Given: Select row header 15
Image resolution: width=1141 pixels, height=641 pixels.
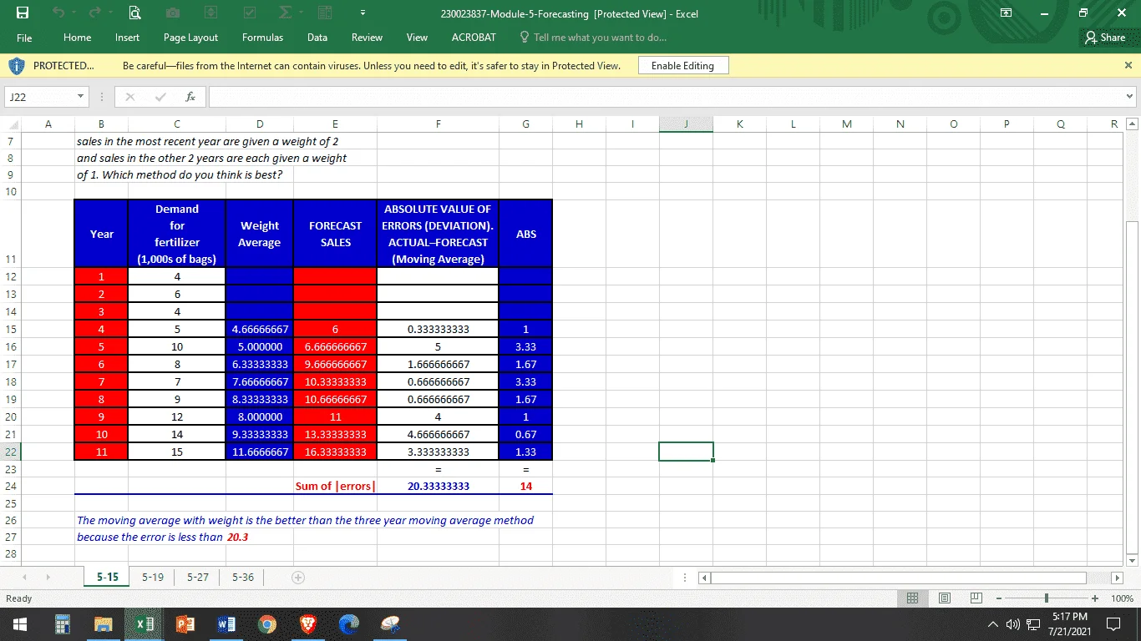Looking at the screenshot, I should click(x=10, y=329).
